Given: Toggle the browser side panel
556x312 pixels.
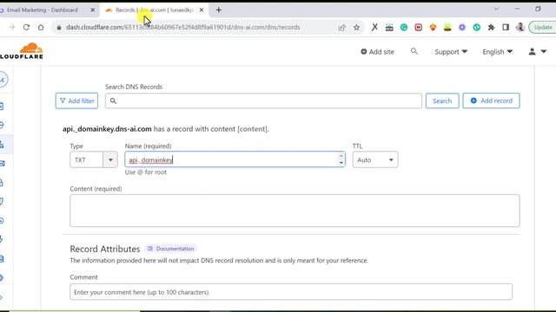Looking at the screenshot, I should point(506,27).
